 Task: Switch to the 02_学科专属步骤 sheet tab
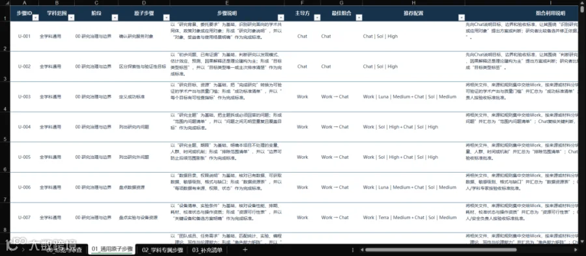click(x=162, y=250)
